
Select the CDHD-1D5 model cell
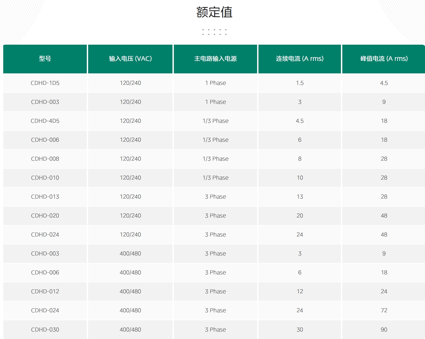pos(45,83)
